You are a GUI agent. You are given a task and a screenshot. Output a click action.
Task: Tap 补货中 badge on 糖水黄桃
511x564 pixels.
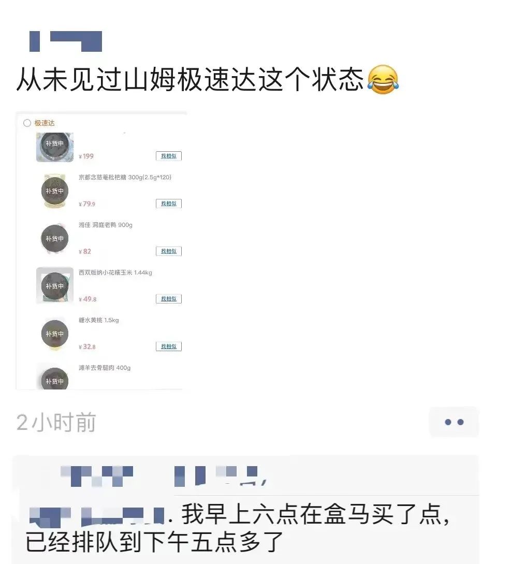tap(55, 334)
